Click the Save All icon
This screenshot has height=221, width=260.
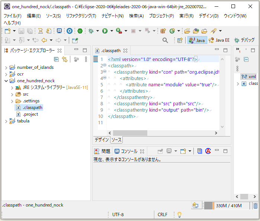pos(30,31)
